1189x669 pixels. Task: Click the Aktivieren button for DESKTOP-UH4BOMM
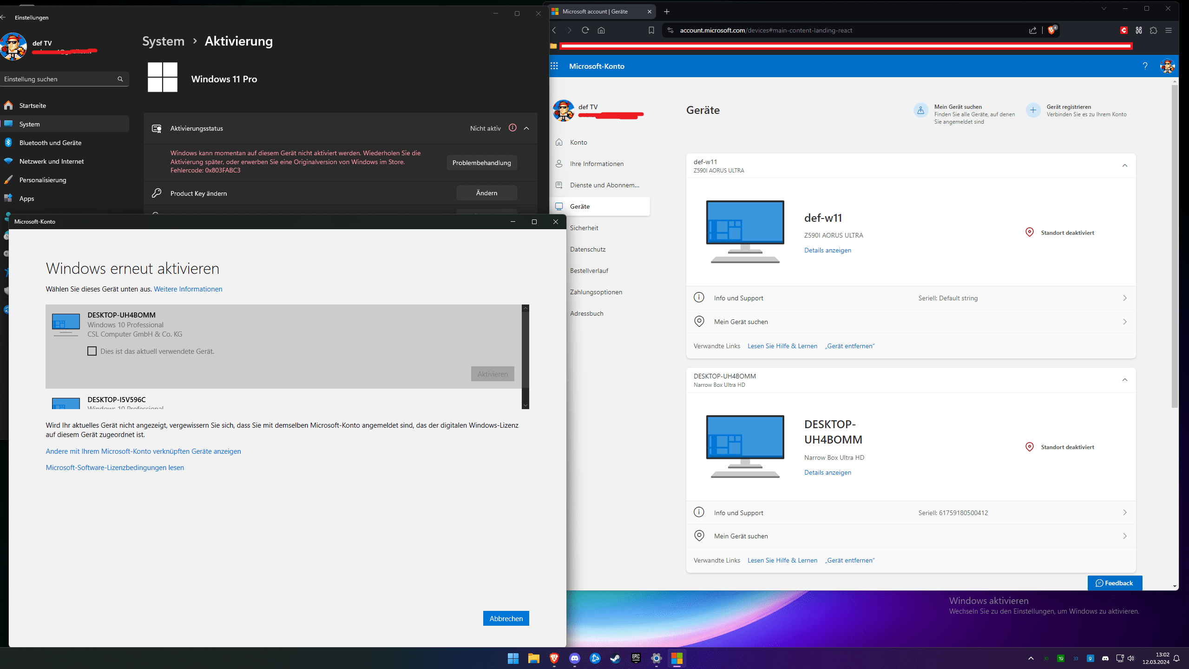(x=493, y=374)
